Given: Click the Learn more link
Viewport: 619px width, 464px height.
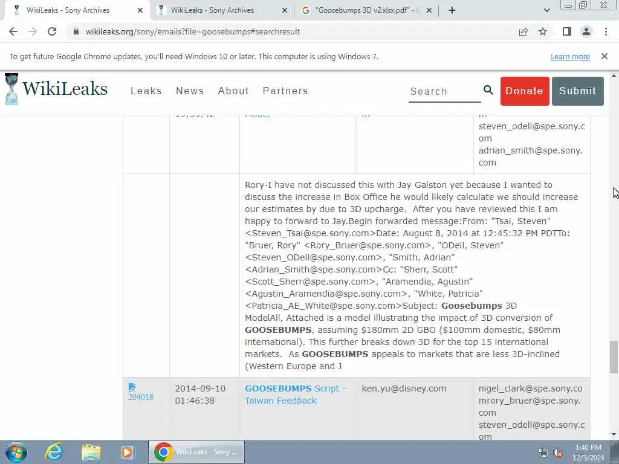Looking at the screenshot, I should point(570,56).
